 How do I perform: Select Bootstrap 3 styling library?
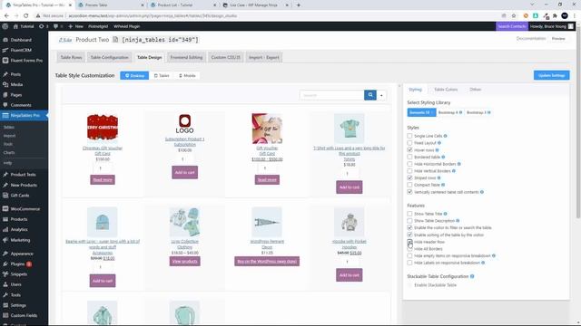click(x=478, y=112)
